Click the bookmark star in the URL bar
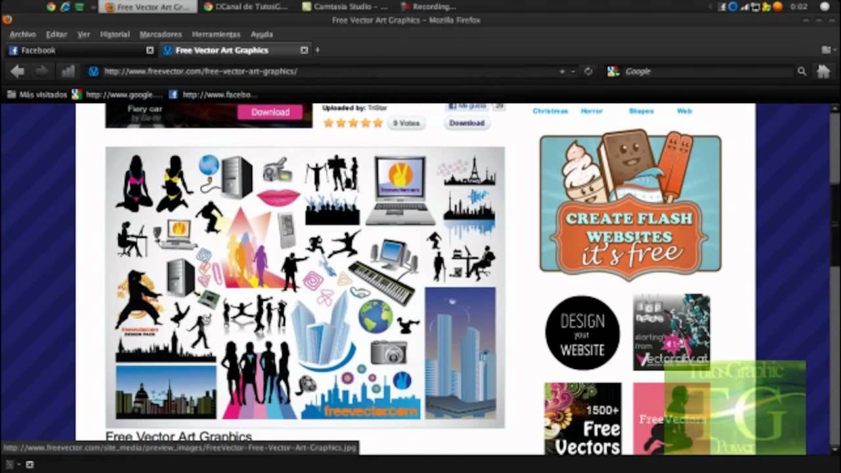 coord(562,72)
